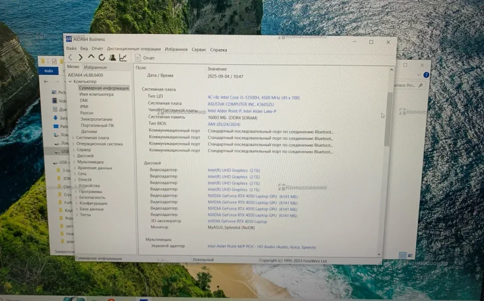Expand the Сервер tree node
The image size is (484, 301).
[74, 150]
